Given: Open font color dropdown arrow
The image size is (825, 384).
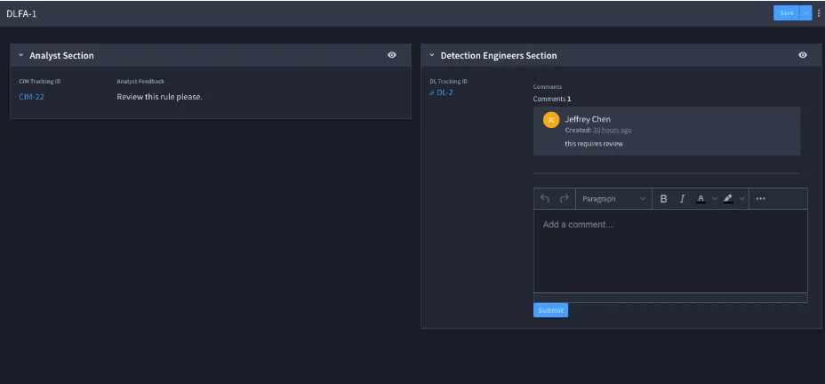Looking at the screenshot, I should (715, 199).
